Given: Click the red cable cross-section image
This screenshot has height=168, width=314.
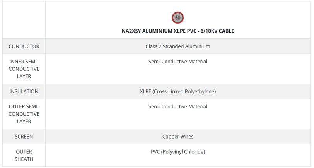Looking at the screenshot, I should point(177,18).
